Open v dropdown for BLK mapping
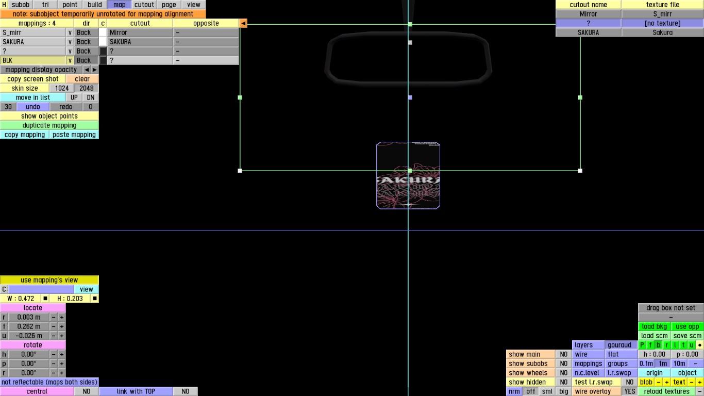The width and height of the screenshot is (704, 396). coord(70,60)
